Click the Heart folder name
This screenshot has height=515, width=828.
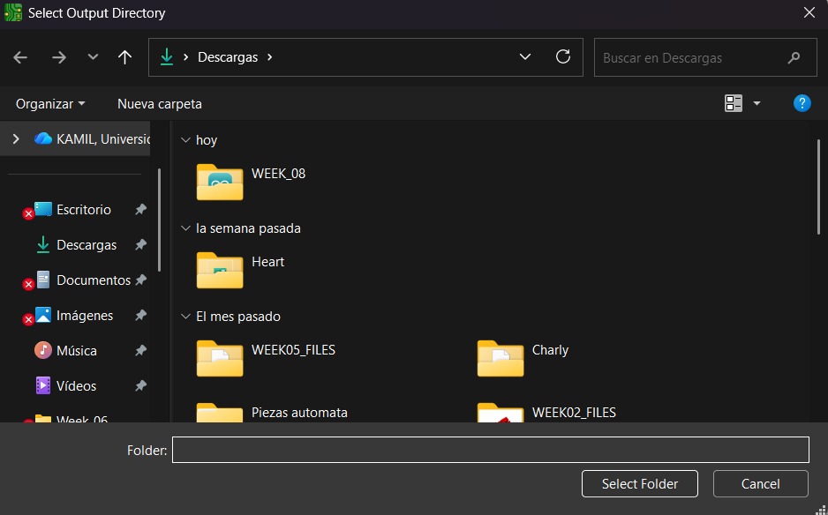point(267,262)
